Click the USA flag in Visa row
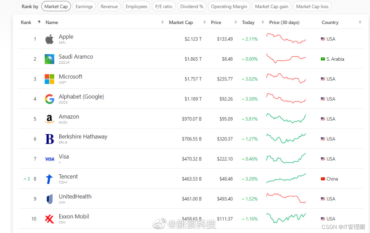This screenshot has width=370, height=233. pyautogui.click(x=323, y=159)
